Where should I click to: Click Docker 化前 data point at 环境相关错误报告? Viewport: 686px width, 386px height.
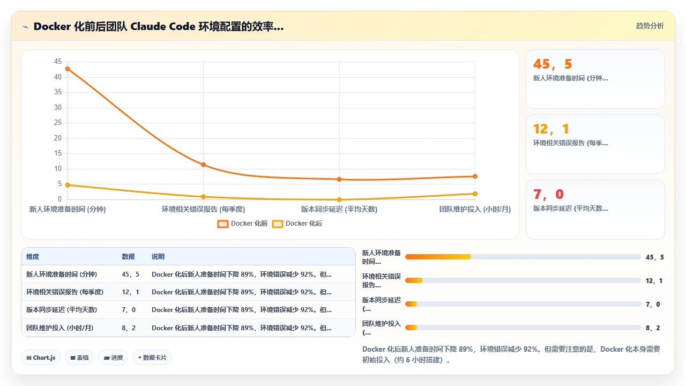point(203,165)
